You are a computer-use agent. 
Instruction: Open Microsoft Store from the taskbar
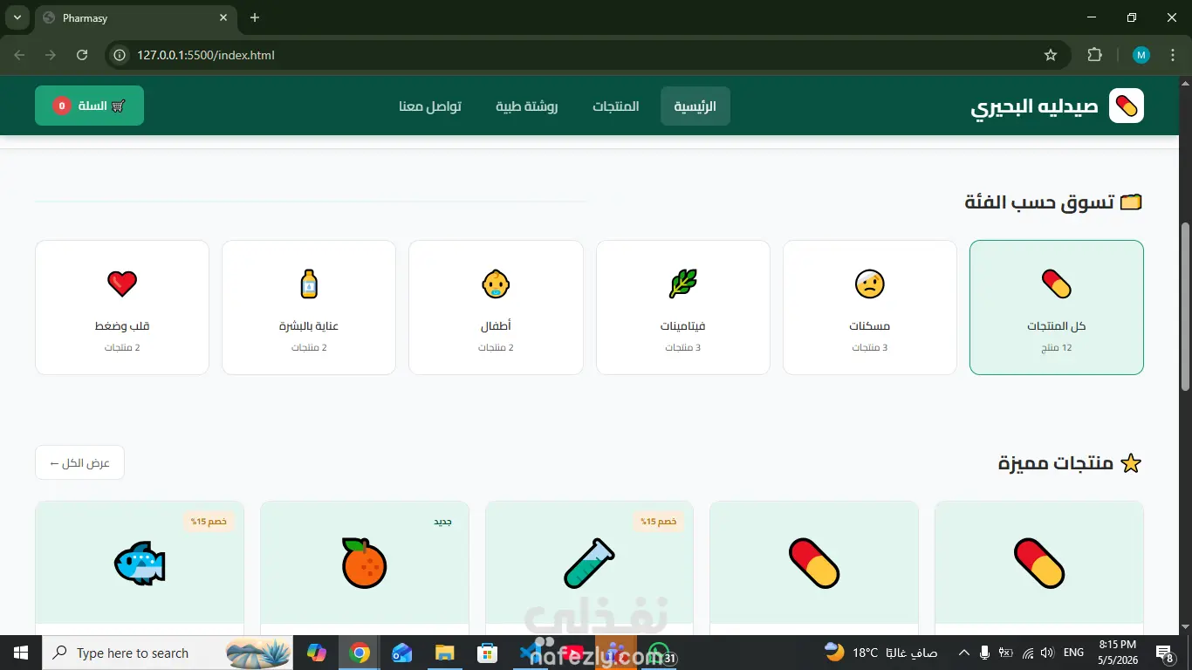pyautogui.click(x=487, y=653)
